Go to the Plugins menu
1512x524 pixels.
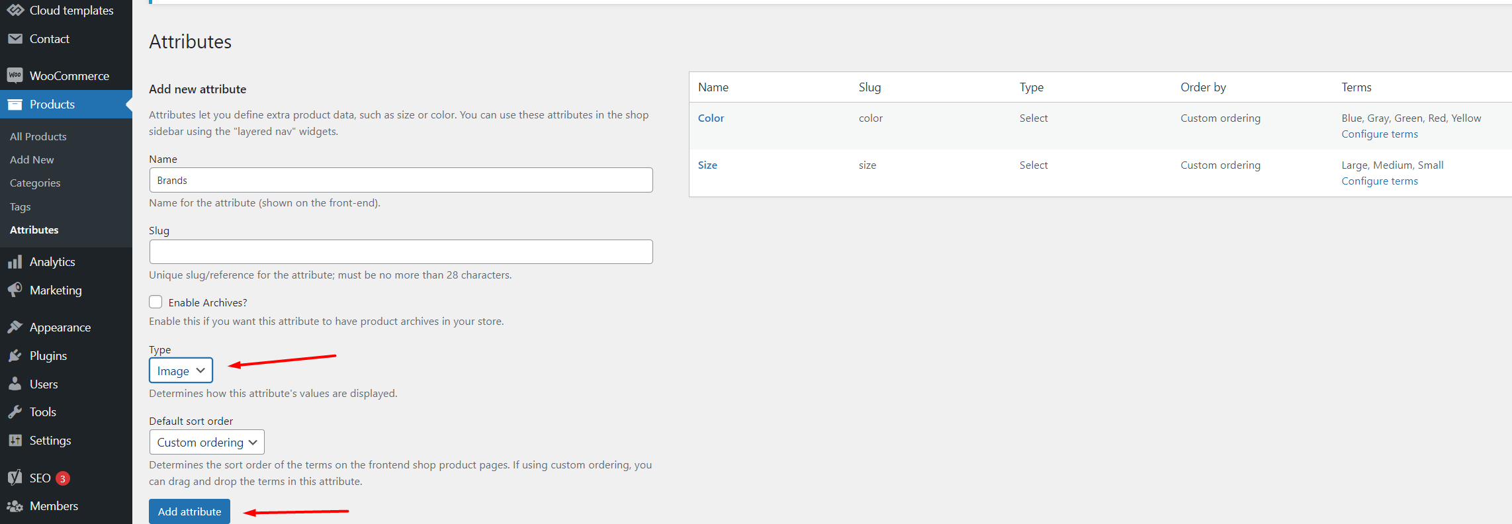click(48, 356)
